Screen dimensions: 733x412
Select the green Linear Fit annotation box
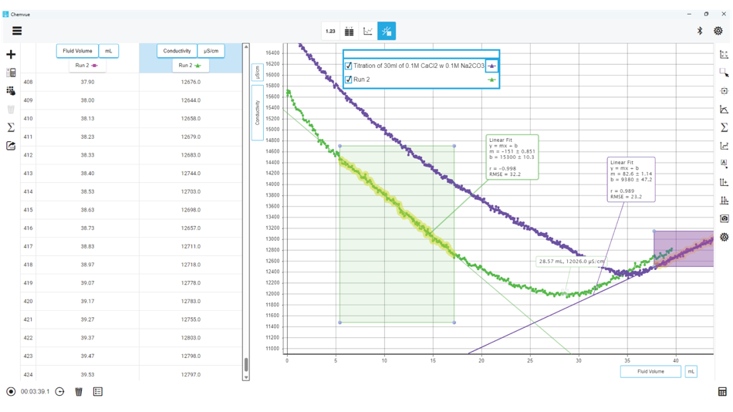[x=512, y=157]
